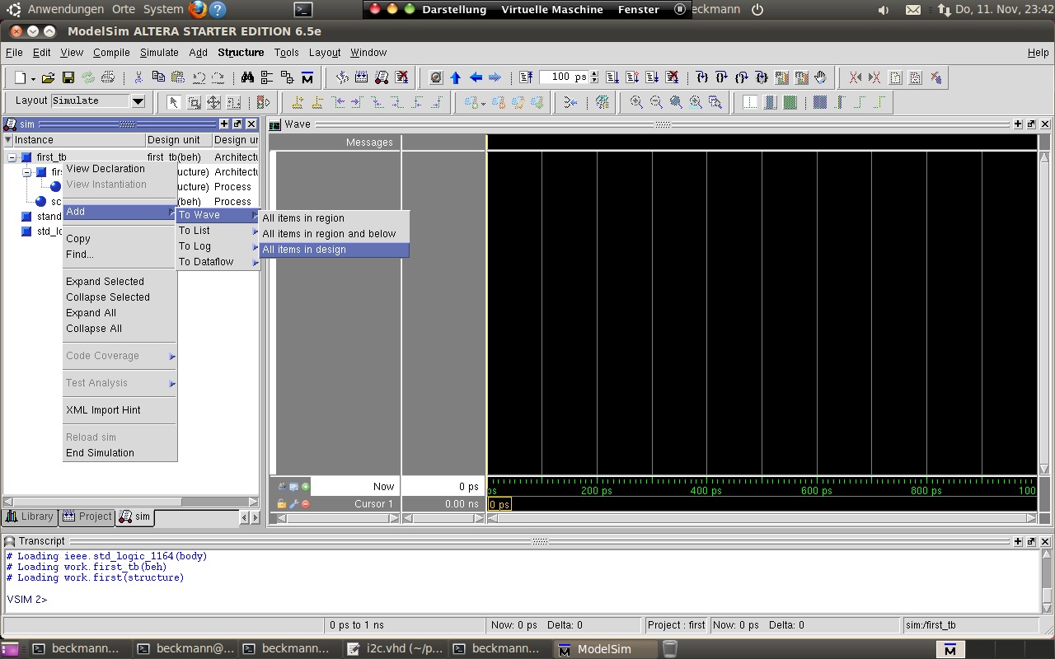Screen dimensions: 1055x659
Task: Open the To Log submenu
Action: [218, 246]
